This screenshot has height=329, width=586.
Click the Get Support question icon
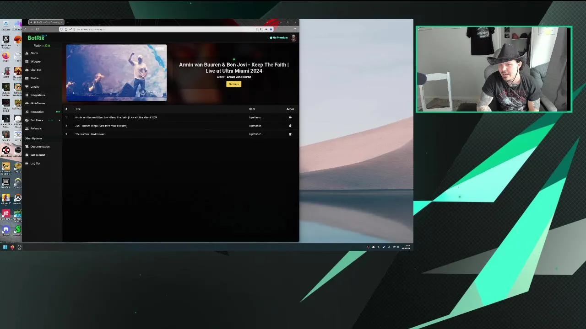[27, 155]
